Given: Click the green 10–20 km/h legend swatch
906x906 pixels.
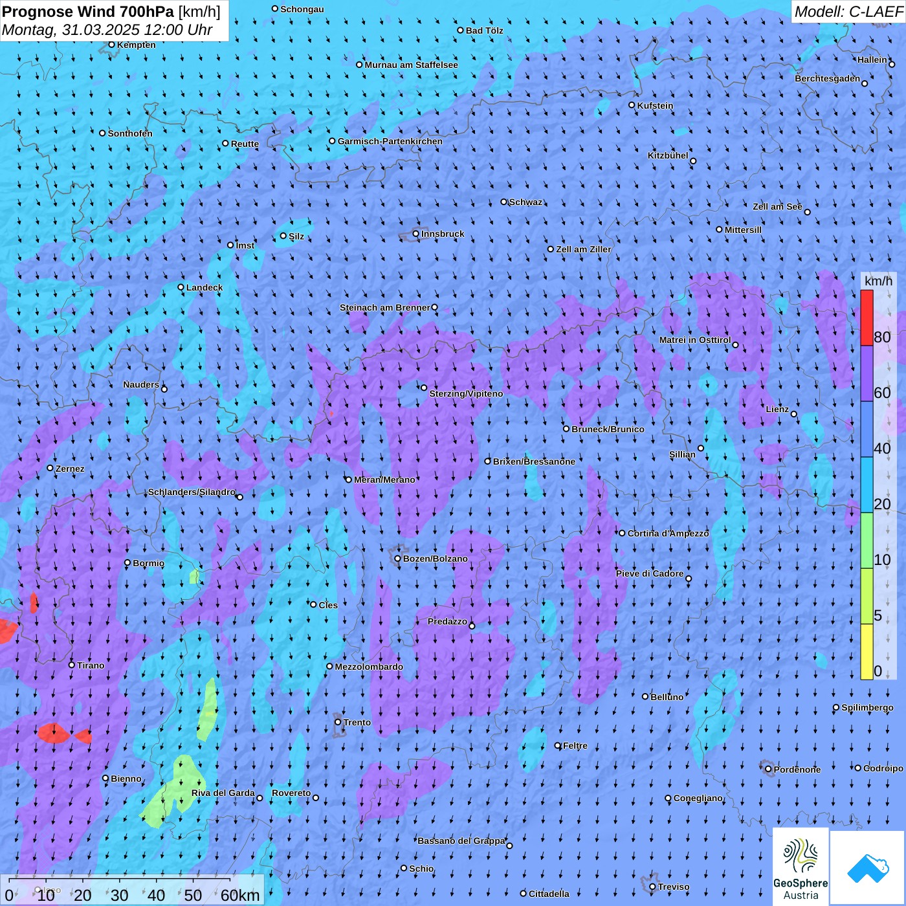Looking at the screenshot, I should click(x=867, y=540).
